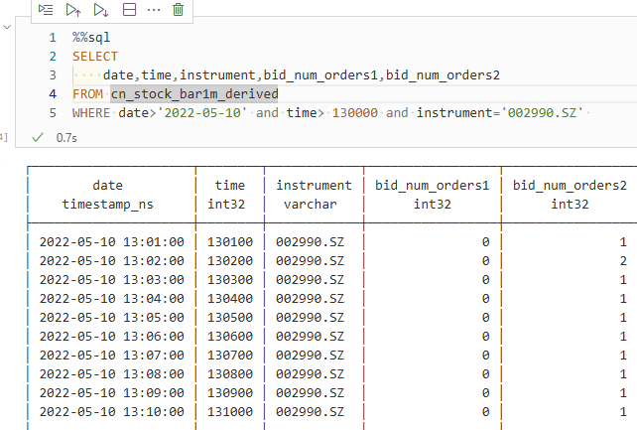This screenshot has height=430, width=637.
Task: Click the green success checkmark
Action: tap(38, 137)
